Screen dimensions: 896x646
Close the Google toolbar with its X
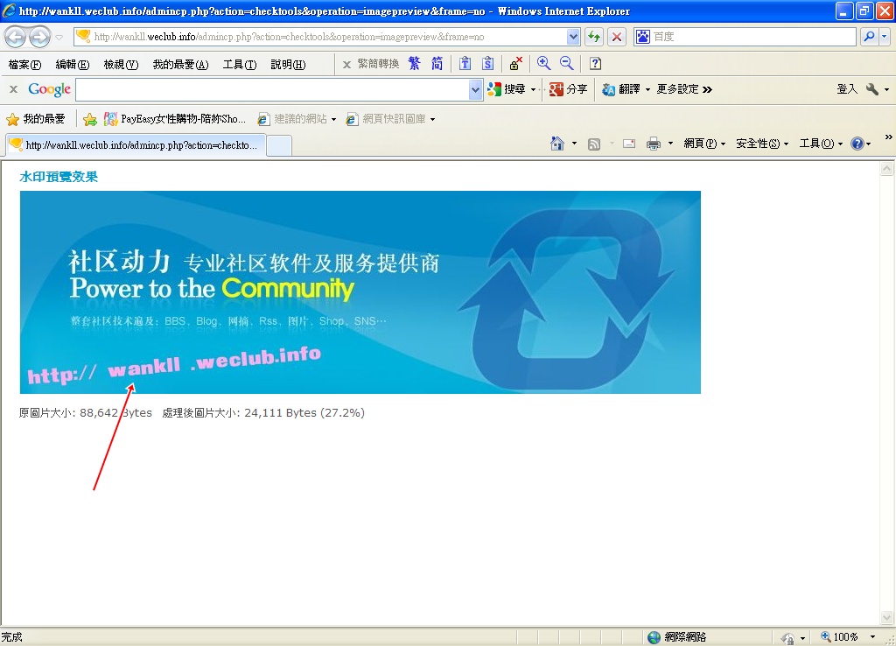[14, 89]
